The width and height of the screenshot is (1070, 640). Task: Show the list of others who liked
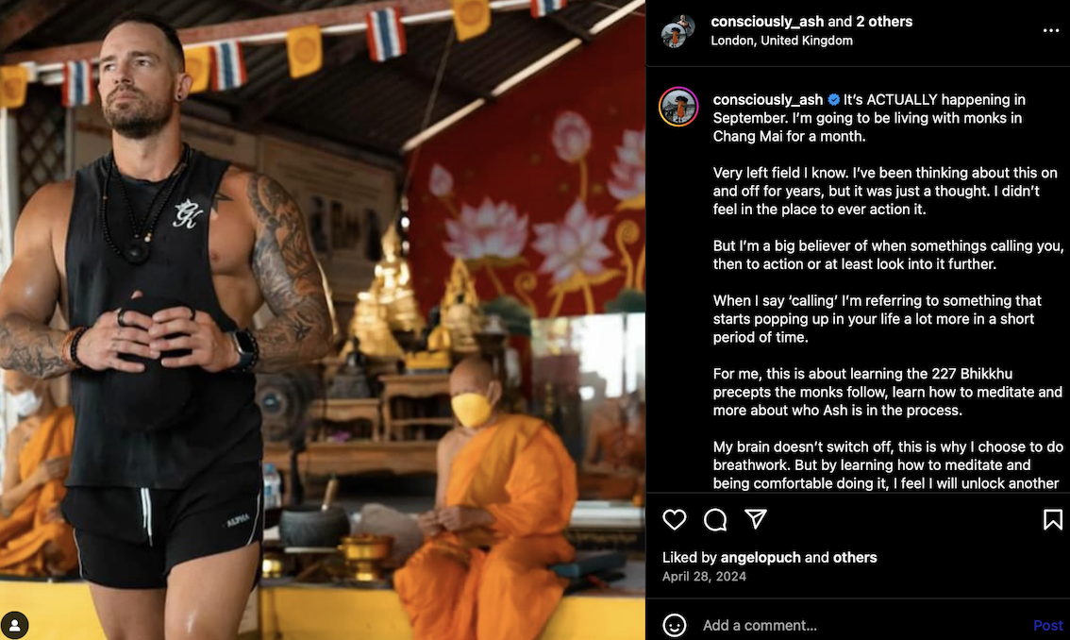(x=854, y=557)
